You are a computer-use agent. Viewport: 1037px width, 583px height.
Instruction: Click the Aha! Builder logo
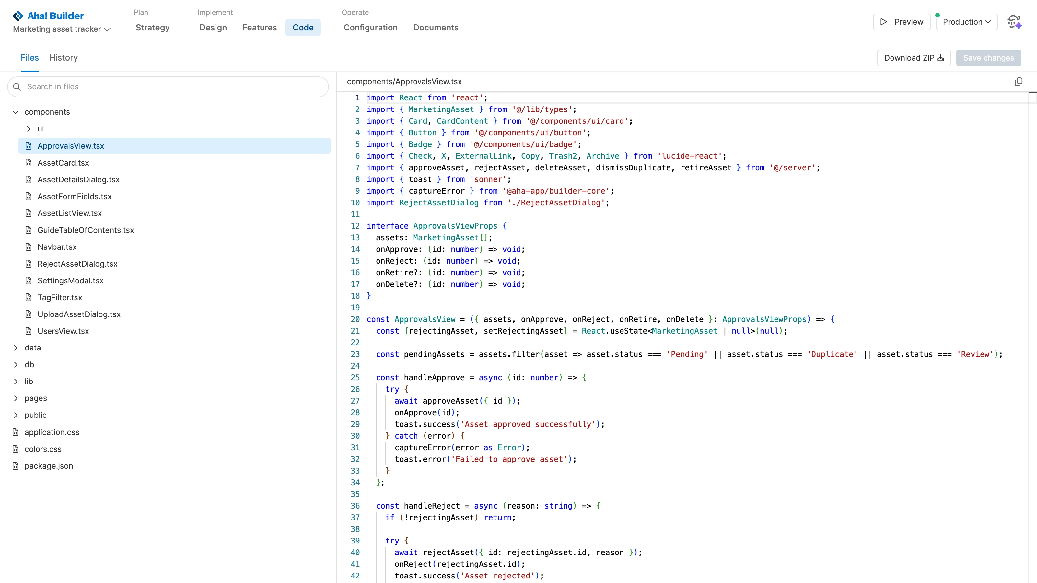[x=48, y=16]
